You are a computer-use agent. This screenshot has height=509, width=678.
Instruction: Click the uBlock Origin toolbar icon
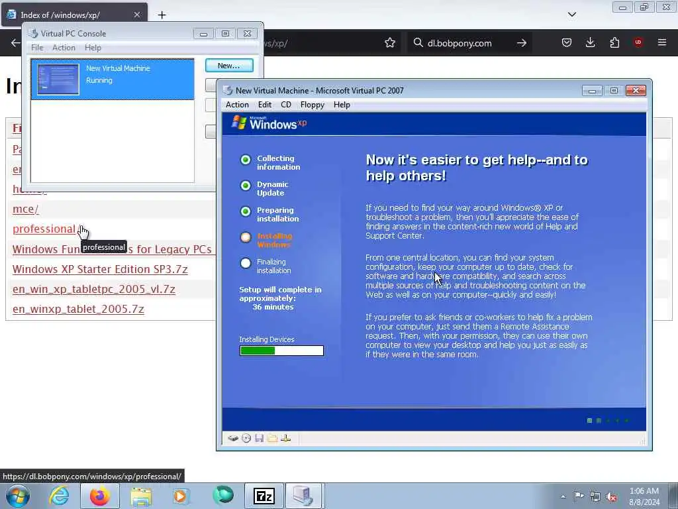coord(638,42)
